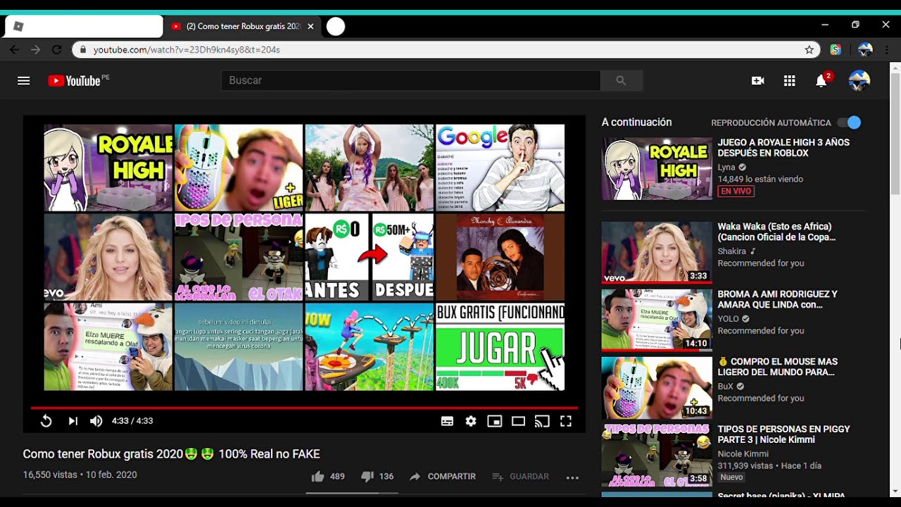Open Tipos de personas en Piggy title
Screen dimensions: 901x507
click(x=783, y=434)
